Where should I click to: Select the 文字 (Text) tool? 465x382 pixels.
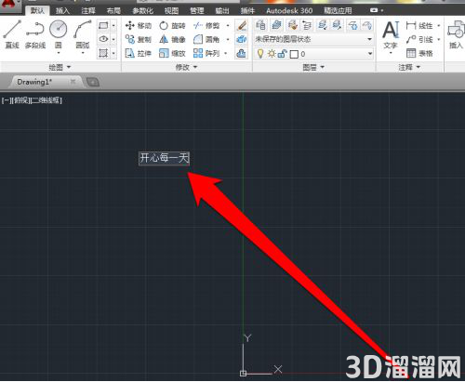[x=391, y=34]
